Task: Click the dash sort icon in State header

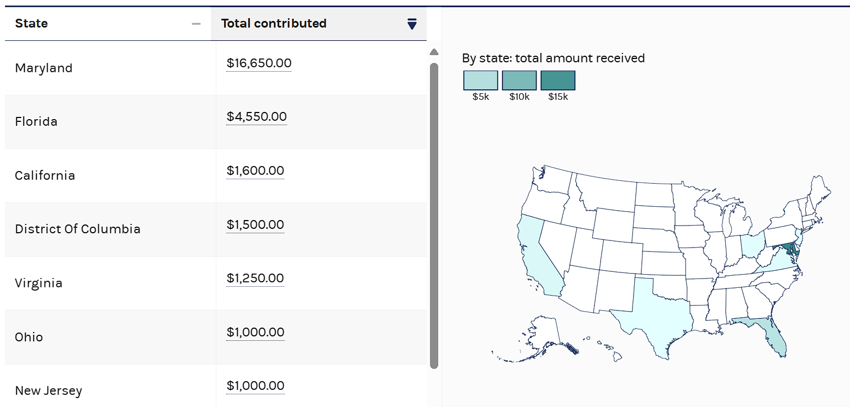Action: (x=196, y=24)
